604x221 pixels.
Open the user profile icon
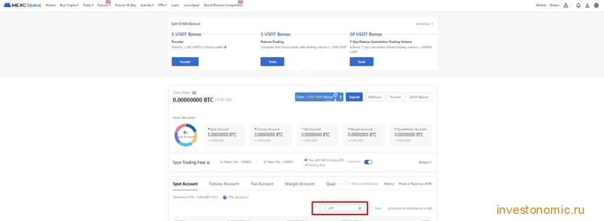pos(566,5)
